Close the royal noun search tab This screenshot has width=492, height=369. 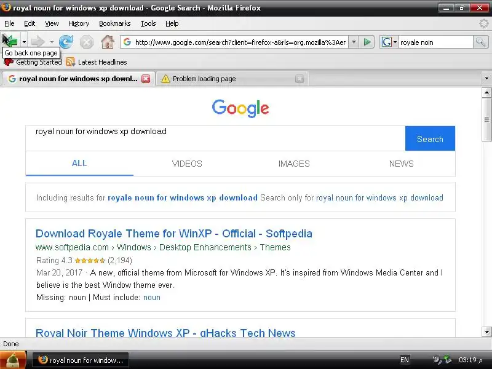pos(146,79)
